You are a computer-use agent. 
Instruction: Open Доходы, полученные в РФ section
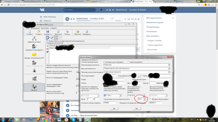tap(34, 56)
